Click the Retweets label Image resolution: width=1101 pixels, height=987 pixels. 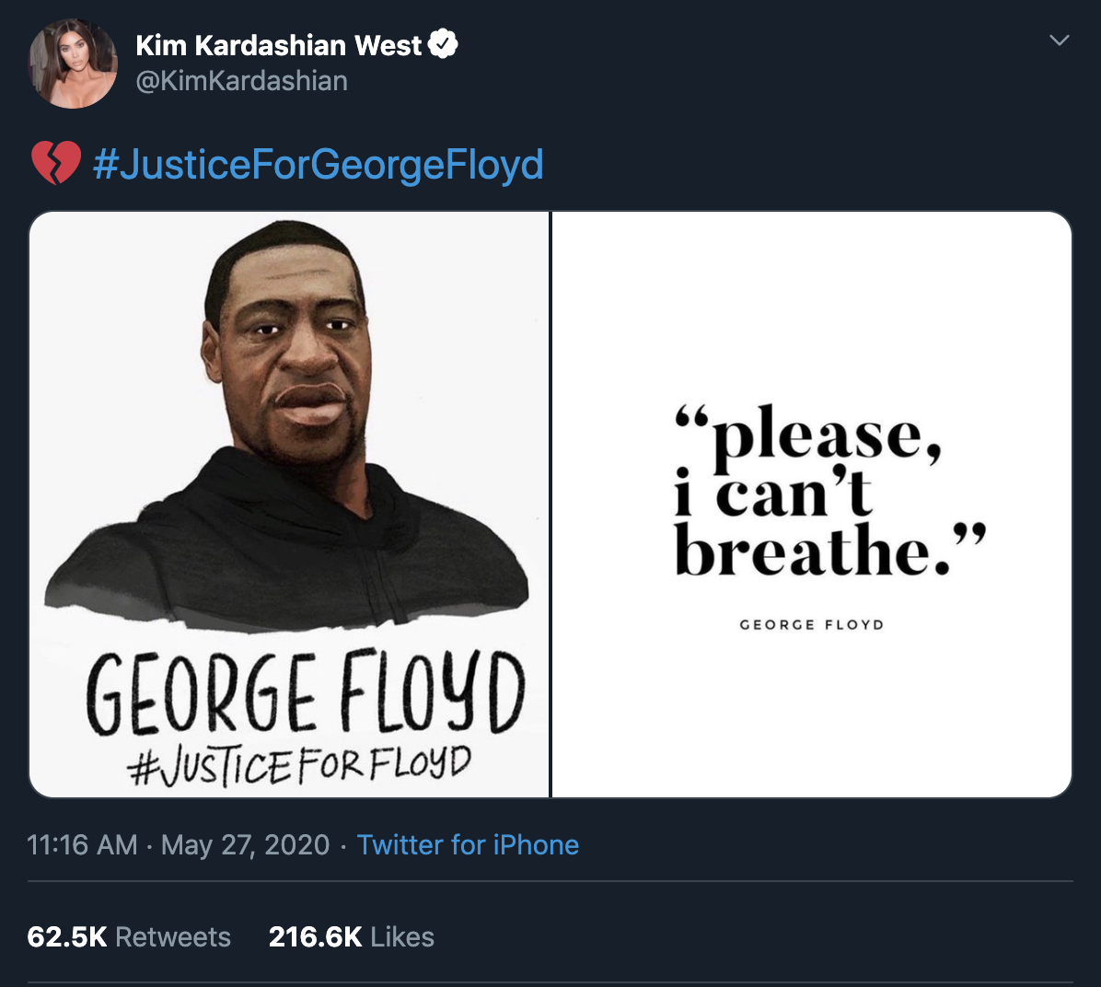173,936
